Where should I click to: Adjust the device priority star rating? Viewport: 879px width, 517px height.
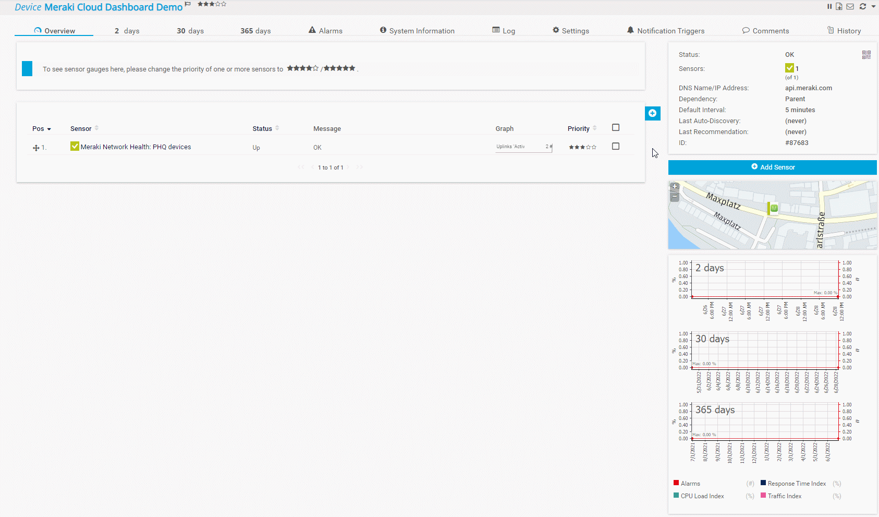coord(211,4)
